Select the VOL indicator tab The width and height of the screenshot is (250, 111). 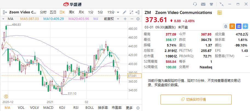click(x=21, y=108)
